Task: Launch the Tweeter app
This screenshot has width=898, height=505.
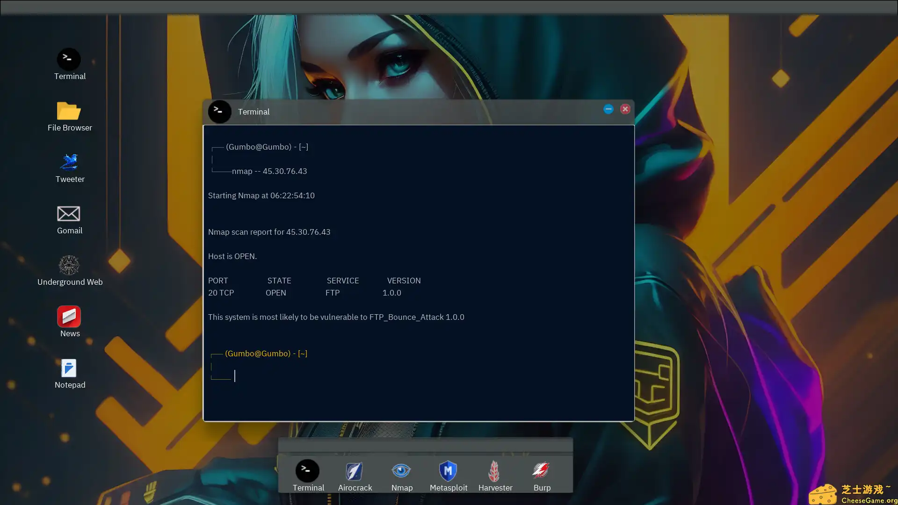Action: tap(69, 162)
